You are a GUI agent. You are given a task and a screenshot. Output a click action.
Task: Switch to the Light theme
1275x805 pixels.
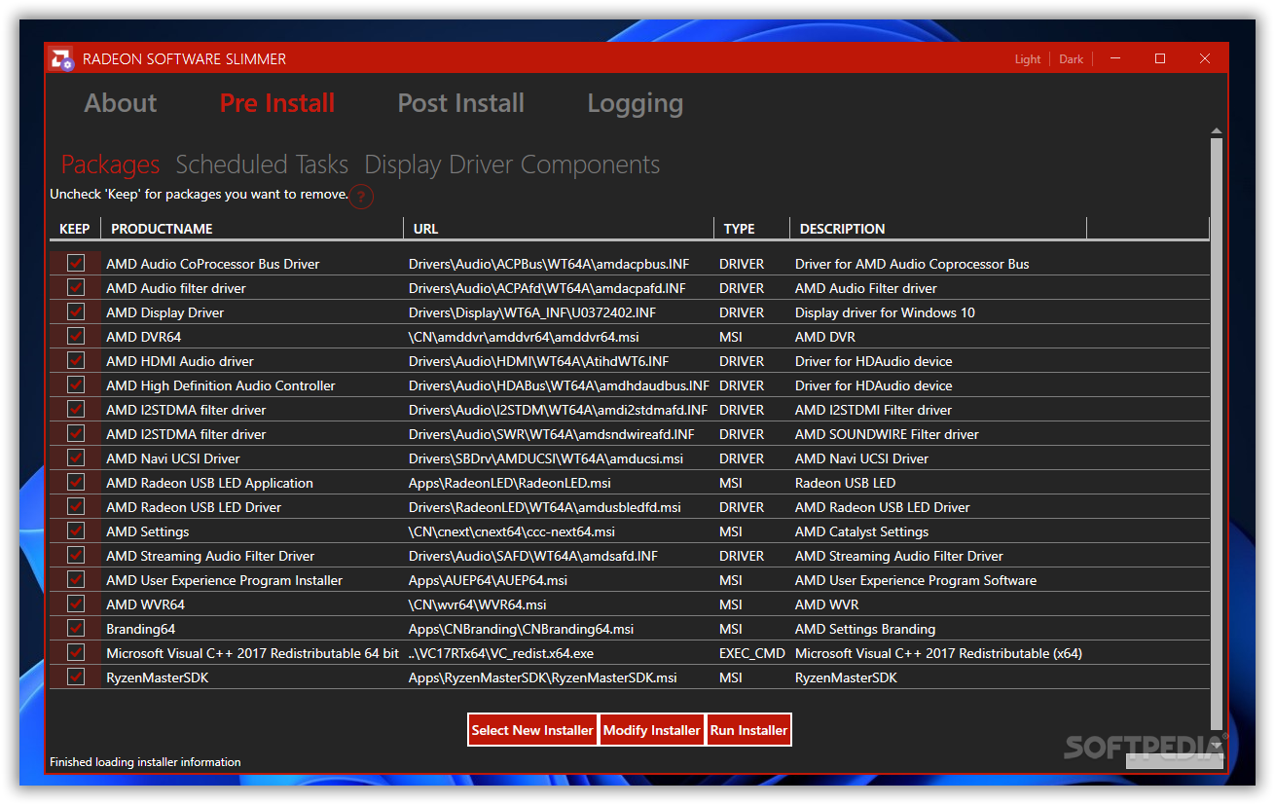(1028, 59)
